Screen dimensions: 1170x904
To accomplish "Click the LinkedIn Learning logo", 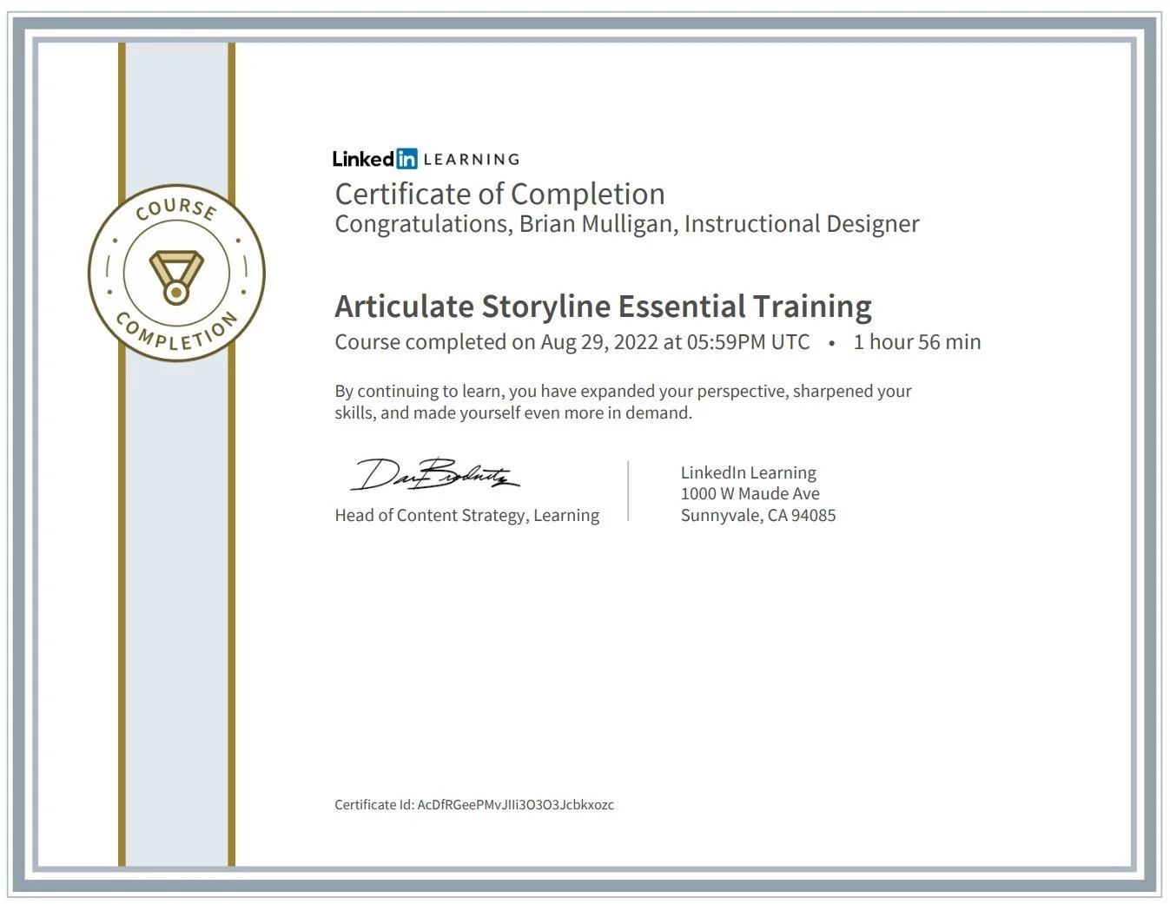I will click(x=426, y=159).
